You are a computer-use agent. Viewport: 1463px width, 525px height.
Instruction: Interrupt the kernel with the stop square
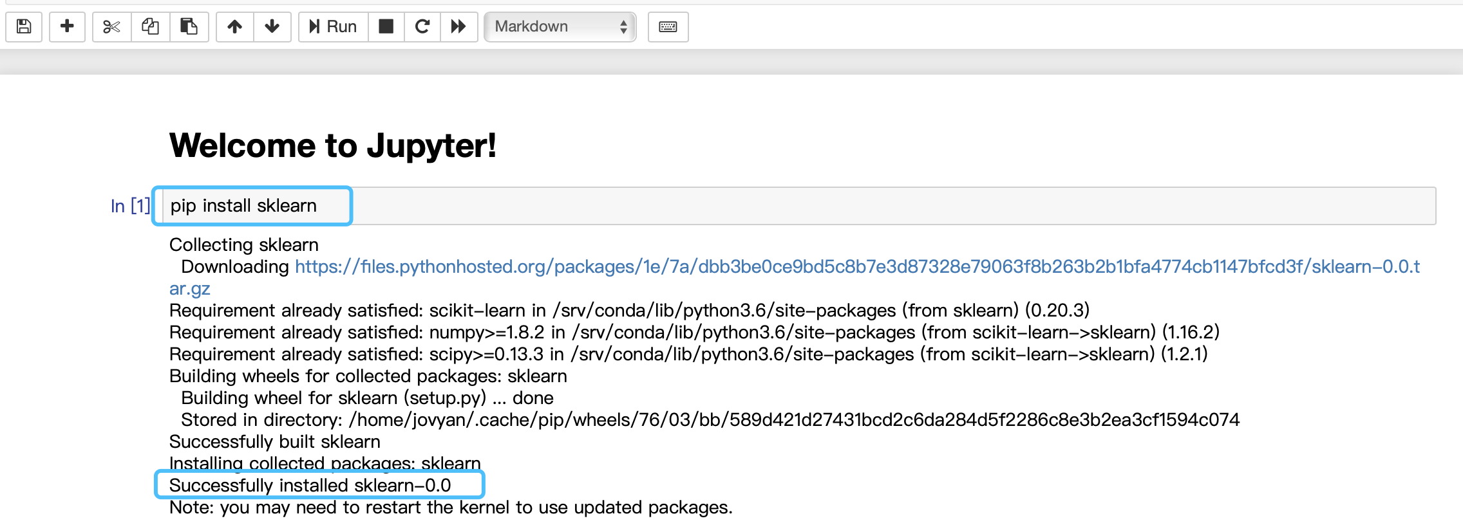(386, 26)
